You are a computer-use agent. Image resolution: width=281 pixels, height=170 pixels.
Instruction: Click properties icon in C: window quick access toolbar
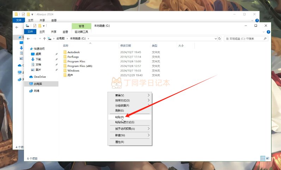coord(35,26)
